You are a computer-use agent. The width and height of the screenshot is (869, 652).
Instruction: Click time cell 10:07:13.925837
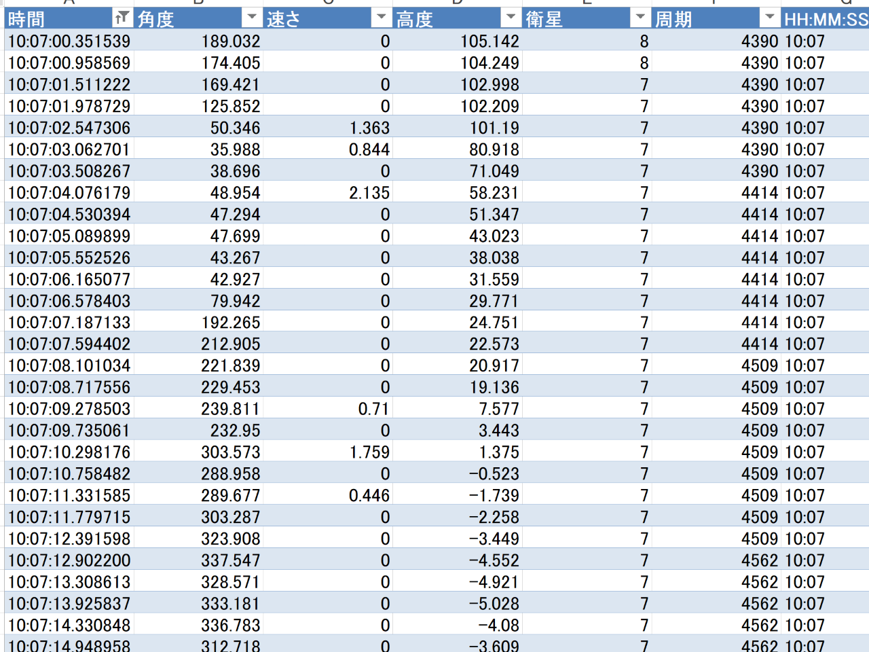69,604
